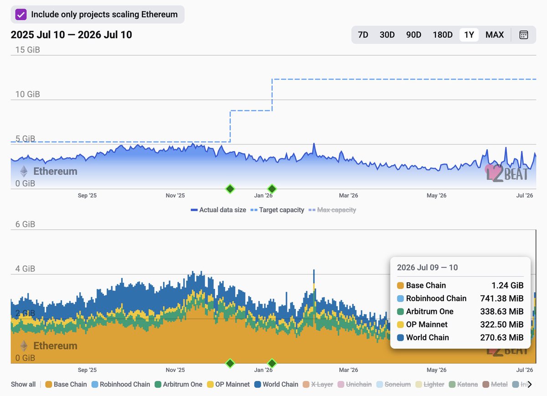The height and width of the screenshot is (396, 547).
Task: Click World Chain row in the tooltip
Action: pos(460,337)
